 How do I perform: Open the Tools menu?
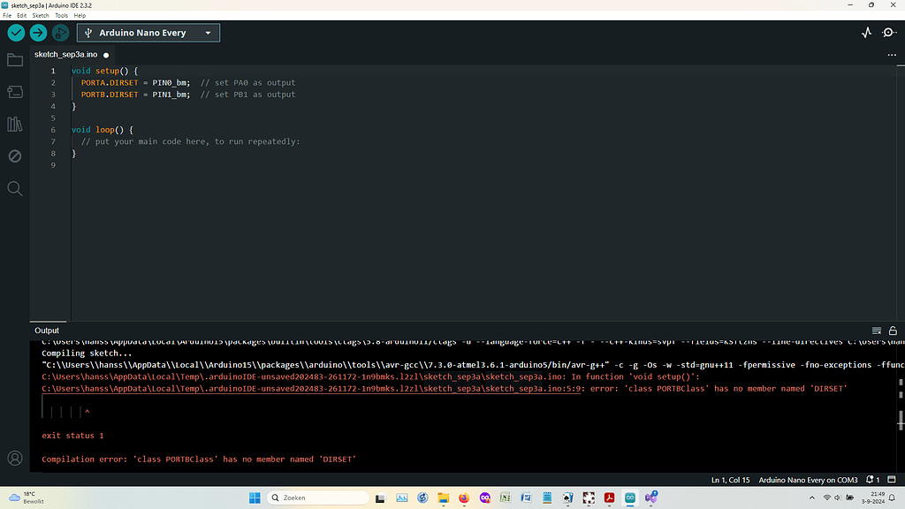[61, 15]
